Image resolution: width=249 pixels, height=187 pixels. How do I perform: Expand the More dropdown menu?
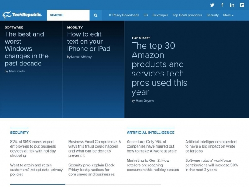point(228,15)
